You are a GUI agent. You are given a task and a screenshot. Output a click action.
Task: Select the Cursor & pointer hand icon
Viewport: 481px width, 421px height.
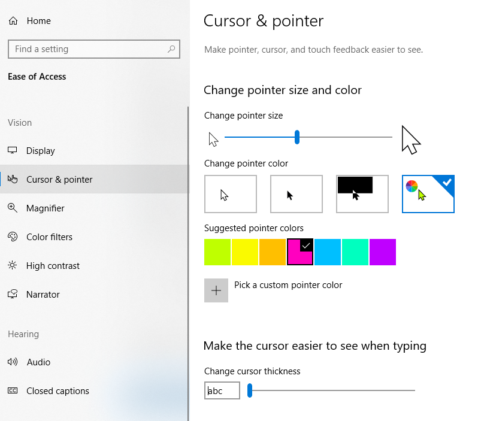pos(12,179)
